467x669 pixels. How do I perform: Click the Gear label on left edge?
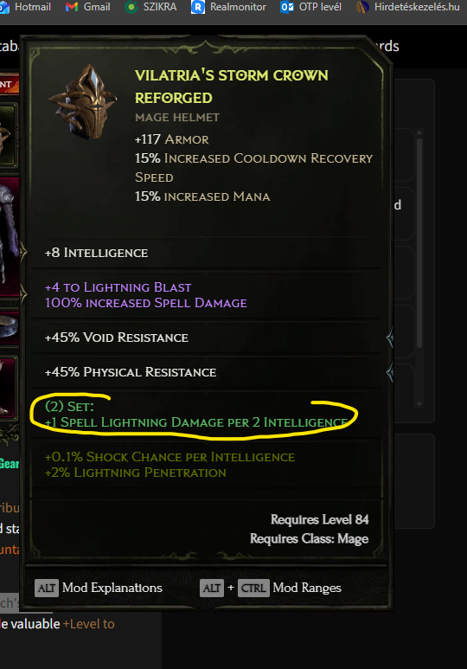10,464
